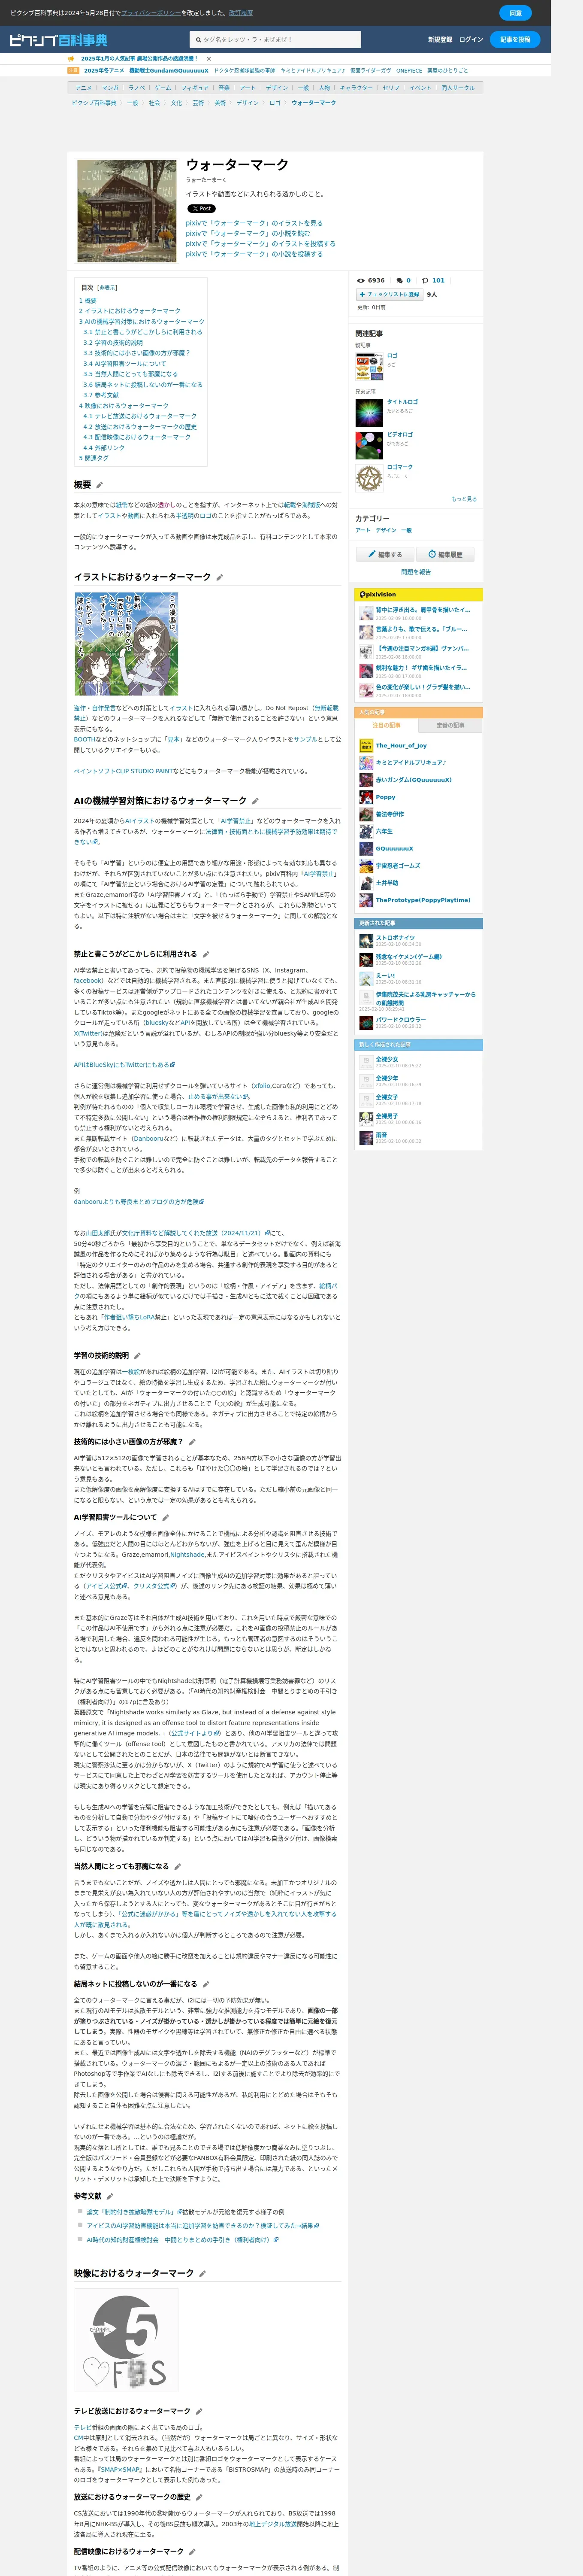The image size is (583, 2576).
Task: Jump to TOC item 1 概要
Action: click(x=88, y=300)
